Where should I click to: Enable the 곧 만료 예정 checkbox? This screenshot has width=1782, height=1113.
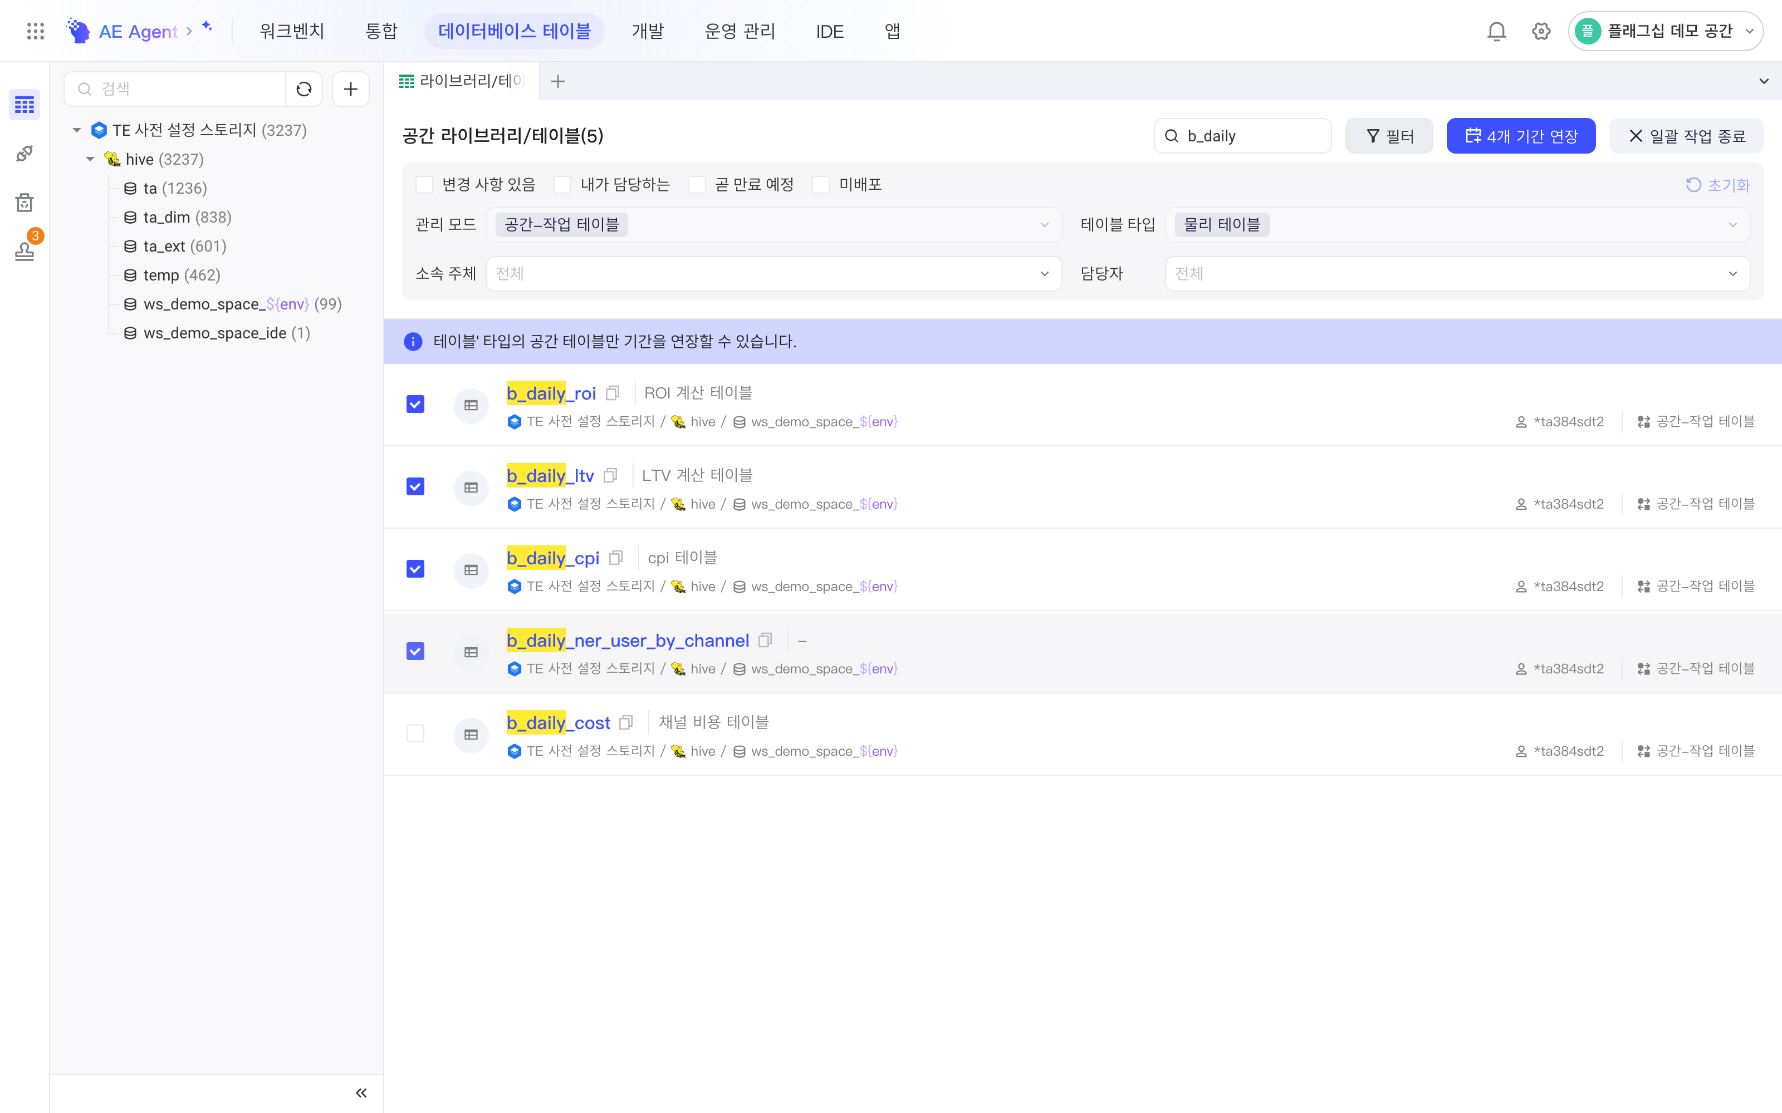[697, 185]
